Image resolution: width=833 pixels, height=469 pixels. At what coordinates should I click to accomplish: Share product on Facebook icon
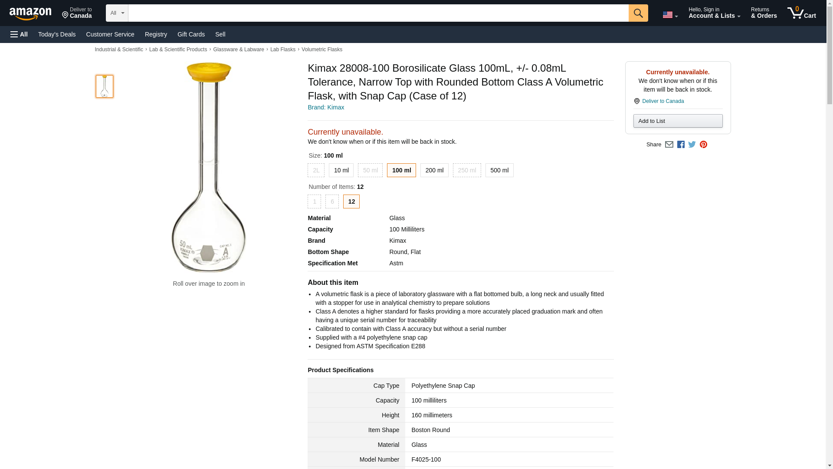[x=681, y=145]
